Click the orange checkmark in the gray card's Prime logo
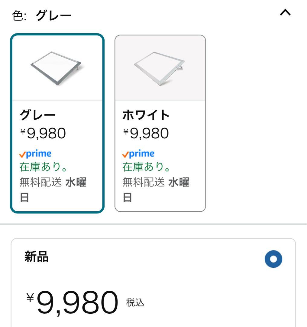307x327 pixels. point(23,155)
